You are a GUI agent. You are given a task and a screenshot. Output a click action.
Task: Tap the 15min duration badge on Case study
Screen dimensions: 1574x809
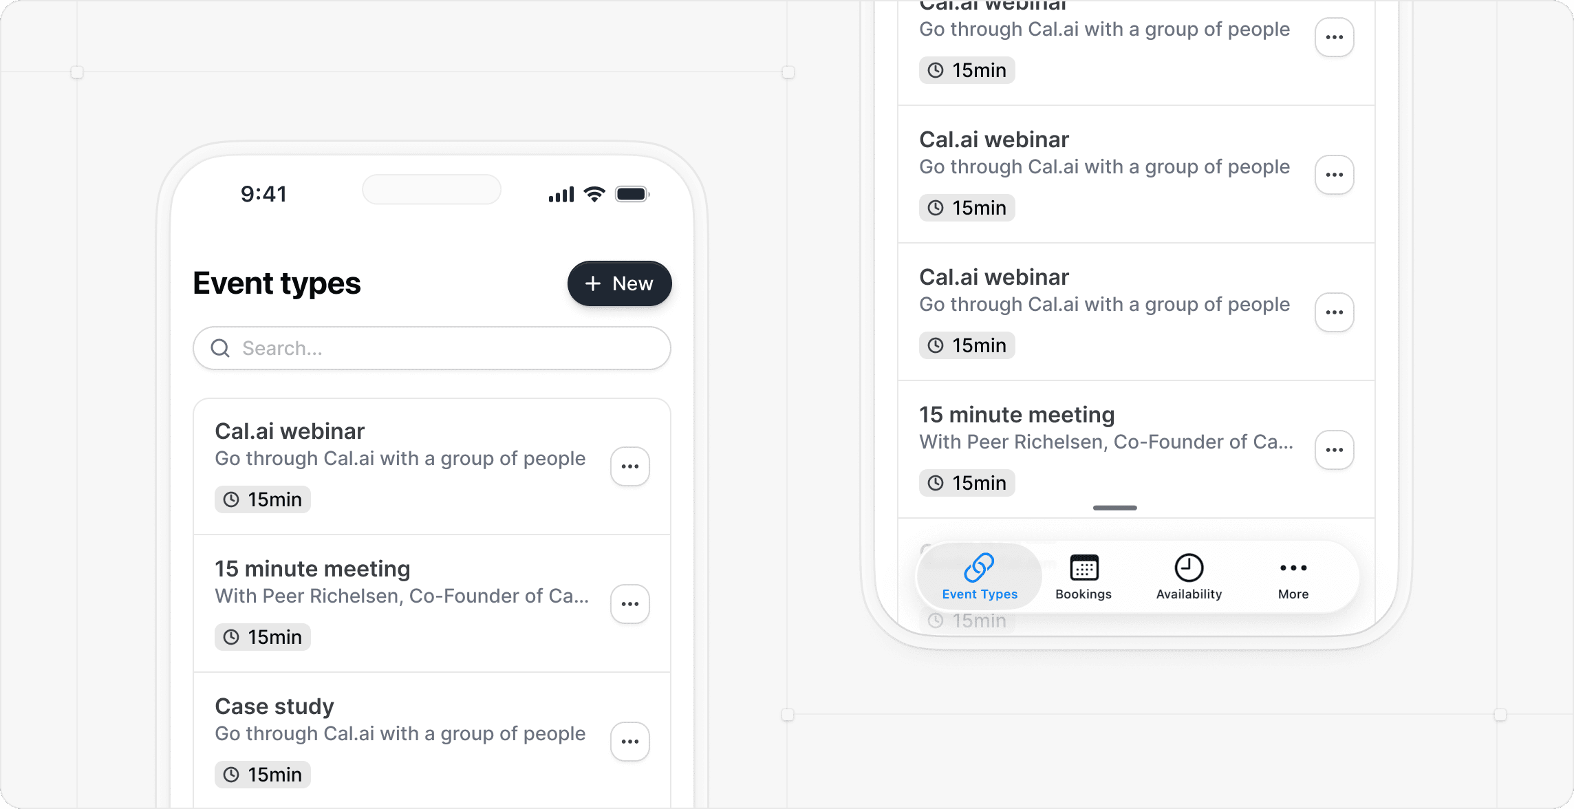pos(262,774)
